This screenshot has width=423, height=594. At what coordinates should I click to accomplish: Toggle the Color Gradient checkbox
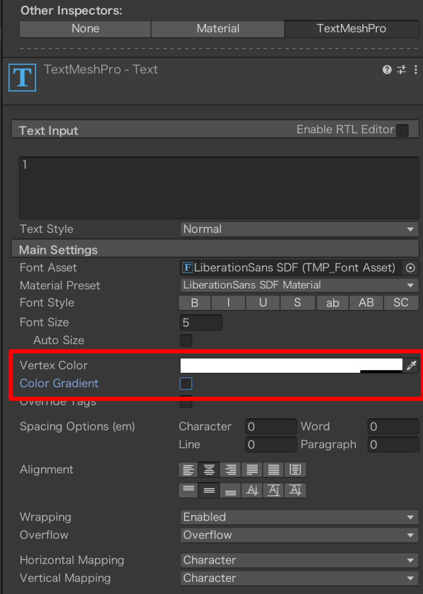[186, 384]
